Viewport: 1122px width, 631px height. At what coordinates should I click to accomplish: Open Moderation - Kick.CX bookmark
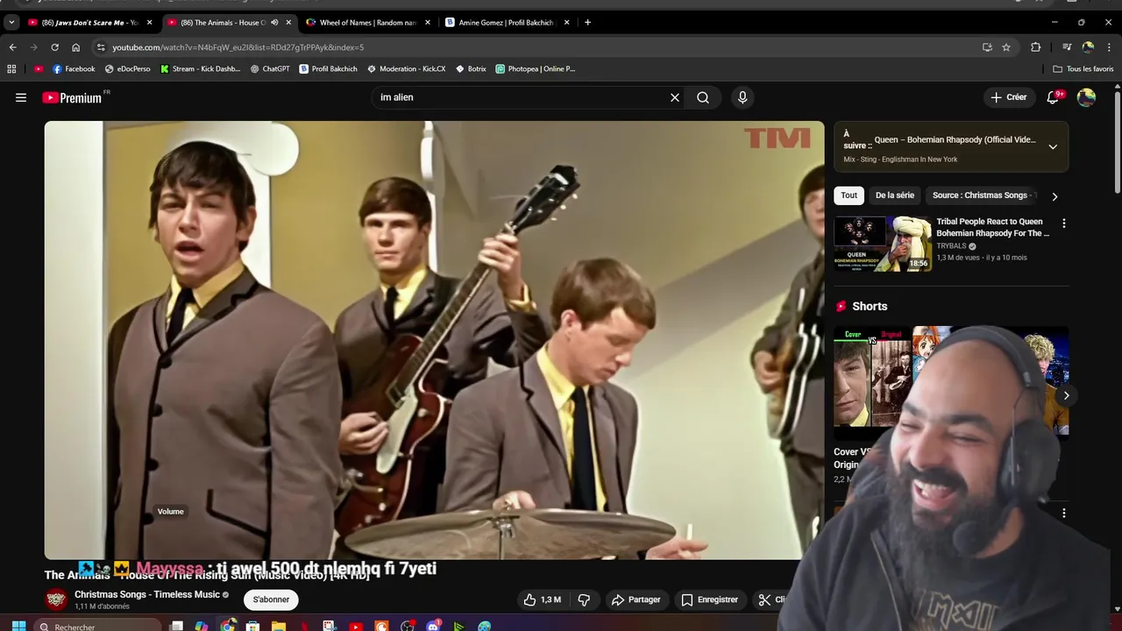[407, 68]
